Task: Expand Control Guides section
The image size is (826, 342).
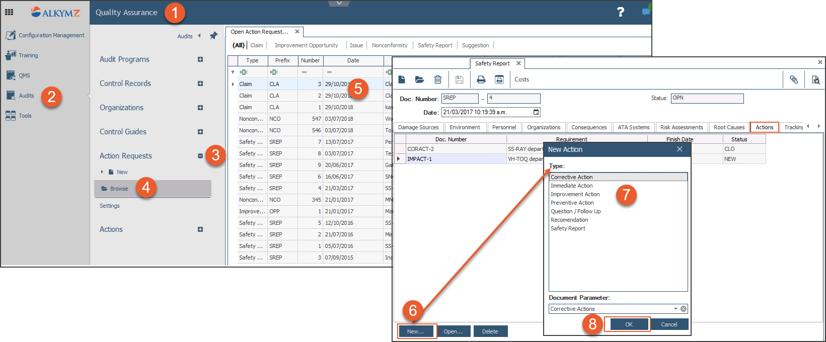Action: [200, 132]
